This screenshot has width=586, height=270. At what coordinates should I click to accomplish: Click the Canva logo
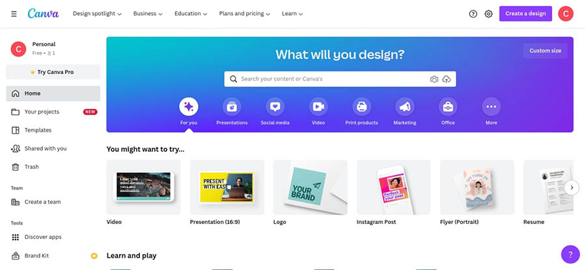(x=44, y=14)
